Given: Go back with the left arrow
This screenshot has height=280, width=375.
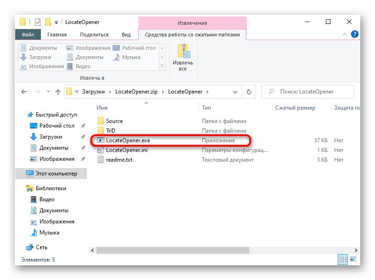Looking at the screenshot, I should point(24,92).
